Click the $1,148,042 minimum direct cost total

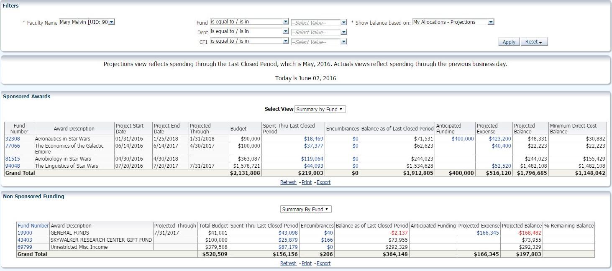tap(590, 173)
